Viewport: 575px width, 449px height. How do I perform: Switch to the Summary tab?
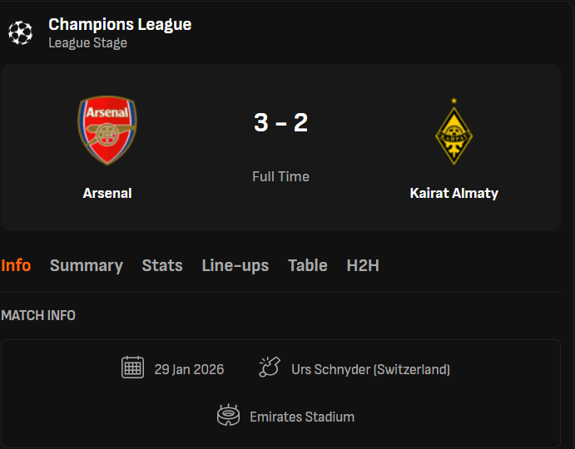pos(86,265)
